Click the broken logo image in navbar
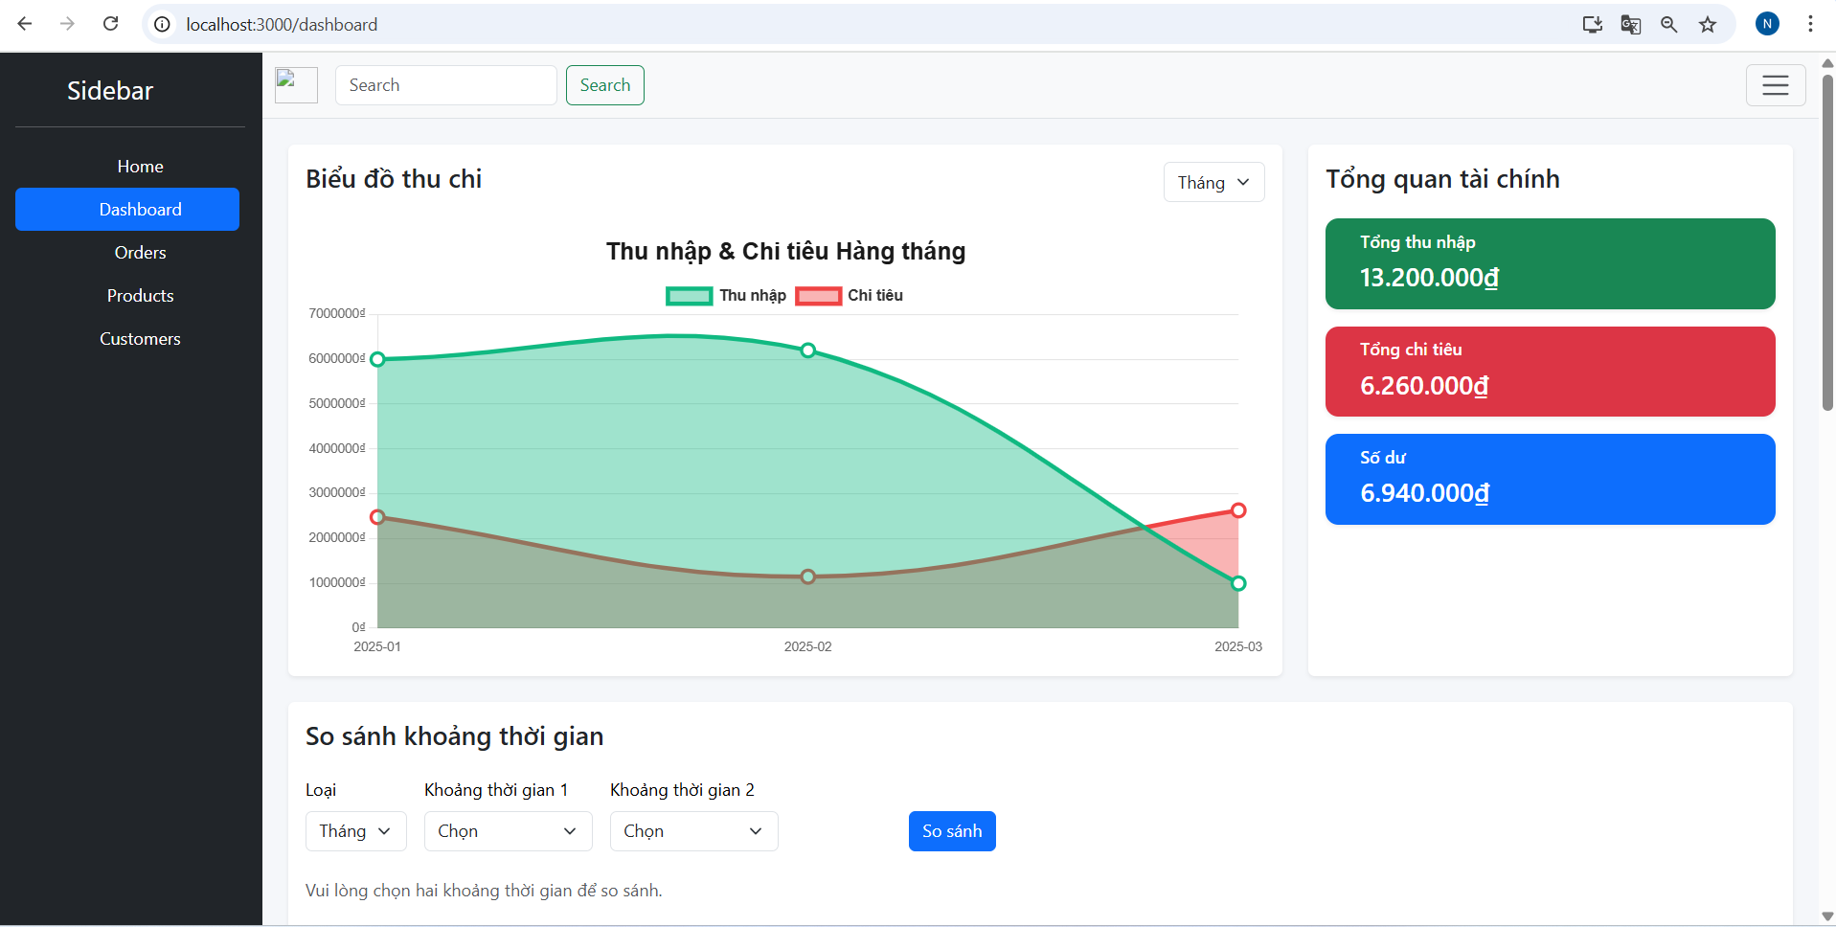The width and height of the screenshot is (1836, 927). pyautogui.click(x=296, y=85)
